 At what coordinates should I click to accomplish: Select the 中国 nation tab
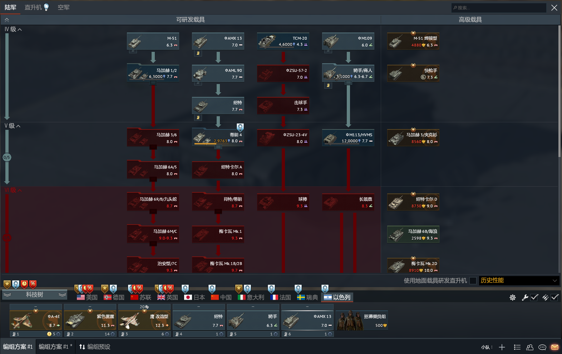(x=221, y=297)
